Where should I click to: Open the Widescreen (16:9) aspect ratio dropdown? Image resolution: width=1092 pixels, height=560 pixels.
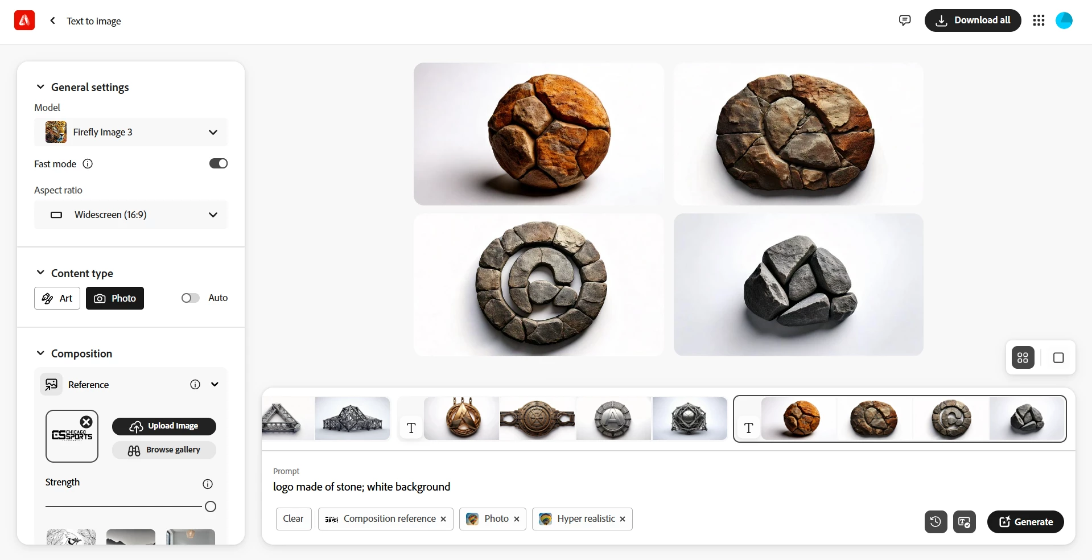tap(131, 215)
